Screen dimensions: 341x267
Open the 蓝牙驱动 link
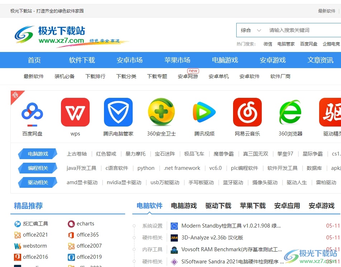pos(233,182)
